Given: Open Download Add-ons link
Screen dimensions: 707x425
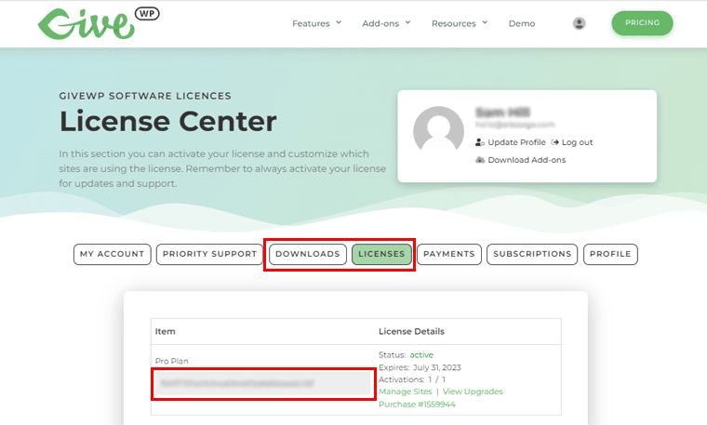Looking at the screenshot, I should tap(527, 160).
